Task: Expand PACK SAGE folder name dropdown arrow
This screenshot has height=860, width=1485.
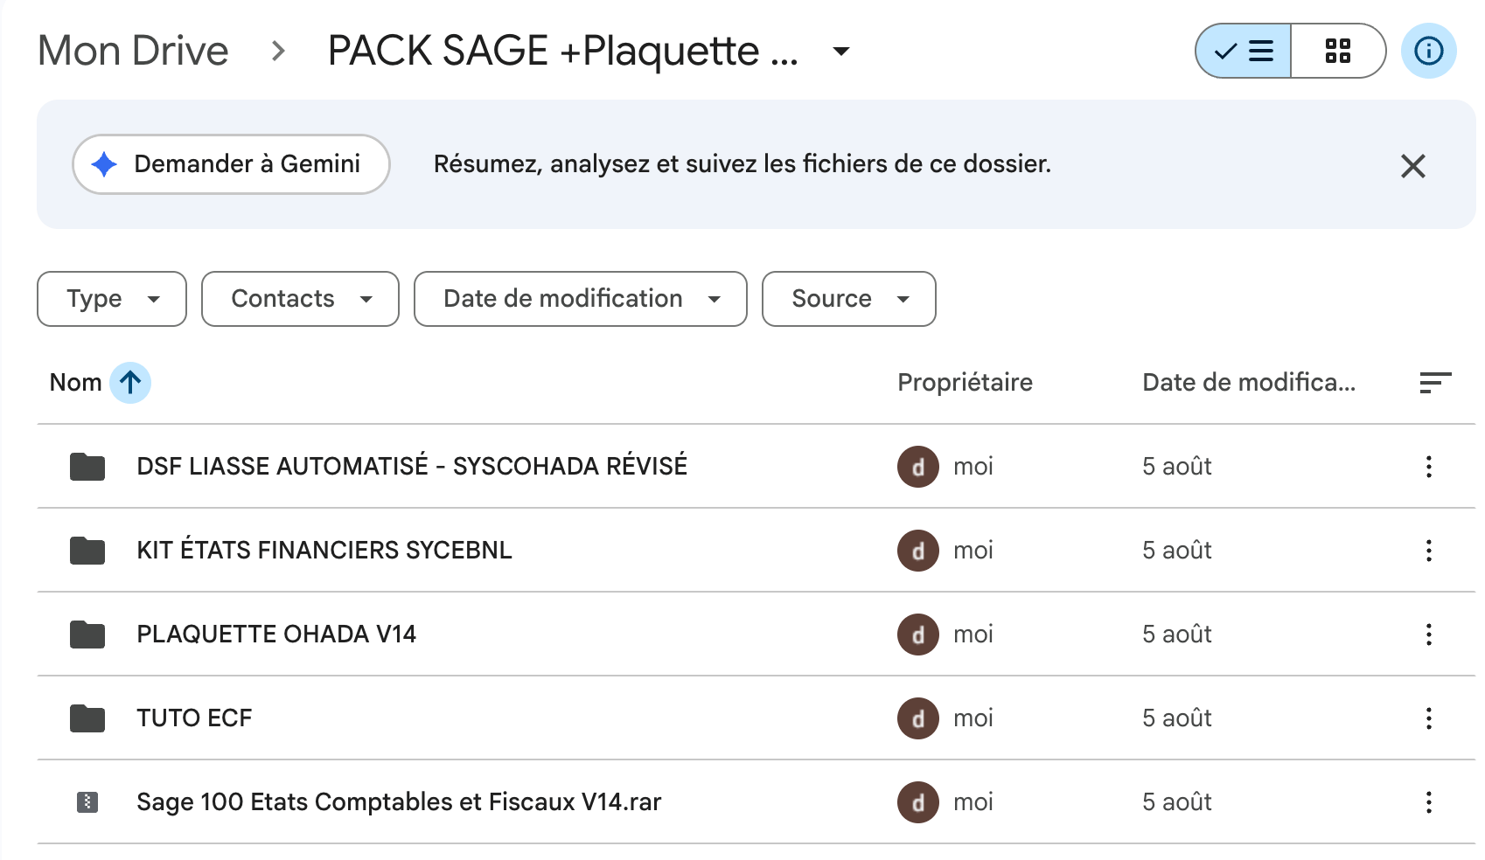Action: point(841,52)
